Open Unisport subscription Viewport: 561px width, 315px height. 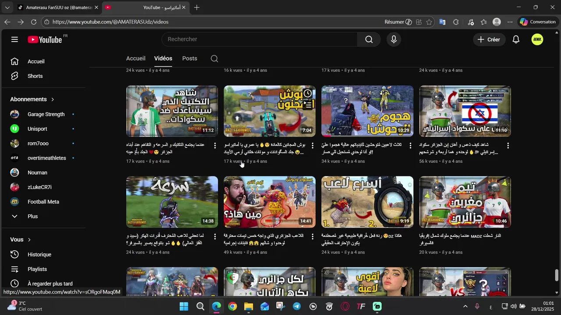(43, 129)
